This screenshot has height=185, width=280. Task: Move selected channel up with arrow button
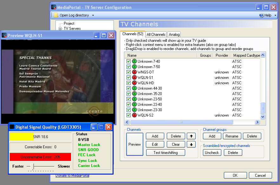(191, 136)
